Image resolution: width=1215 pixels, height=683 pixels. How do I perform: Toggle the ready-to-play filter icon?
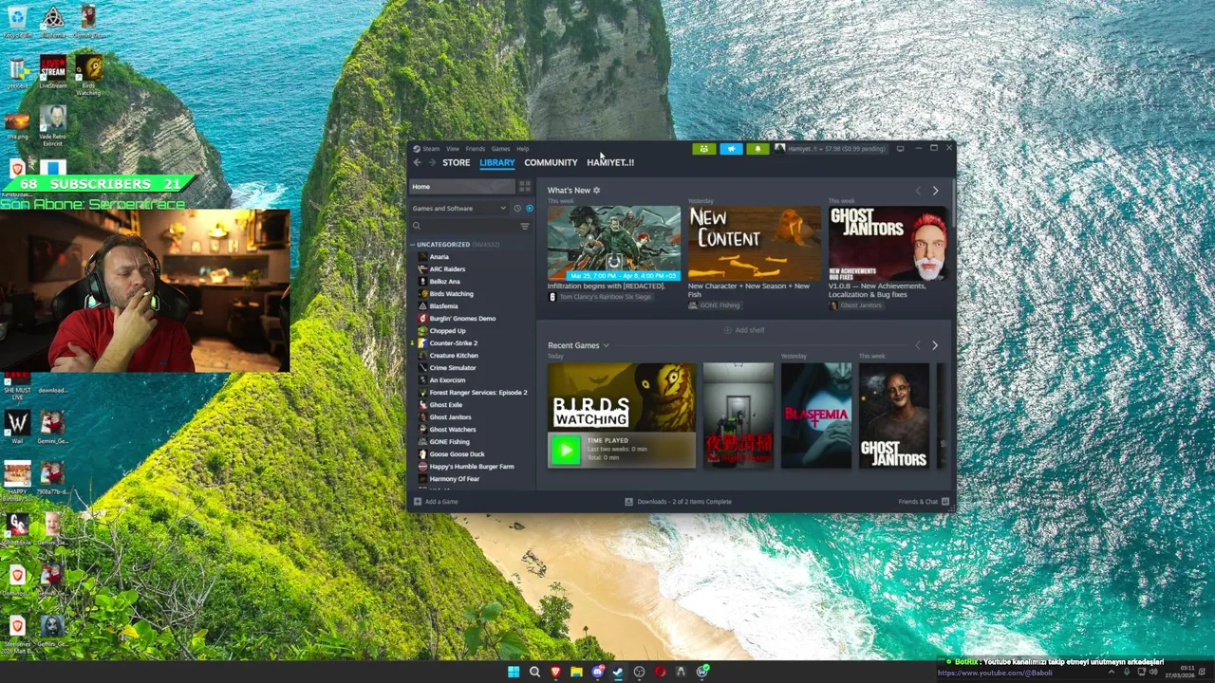pos(529,209)
